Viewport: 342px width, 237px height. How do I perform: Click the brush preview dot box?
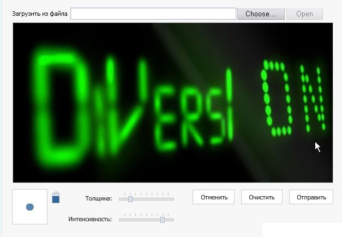[30, 206]
